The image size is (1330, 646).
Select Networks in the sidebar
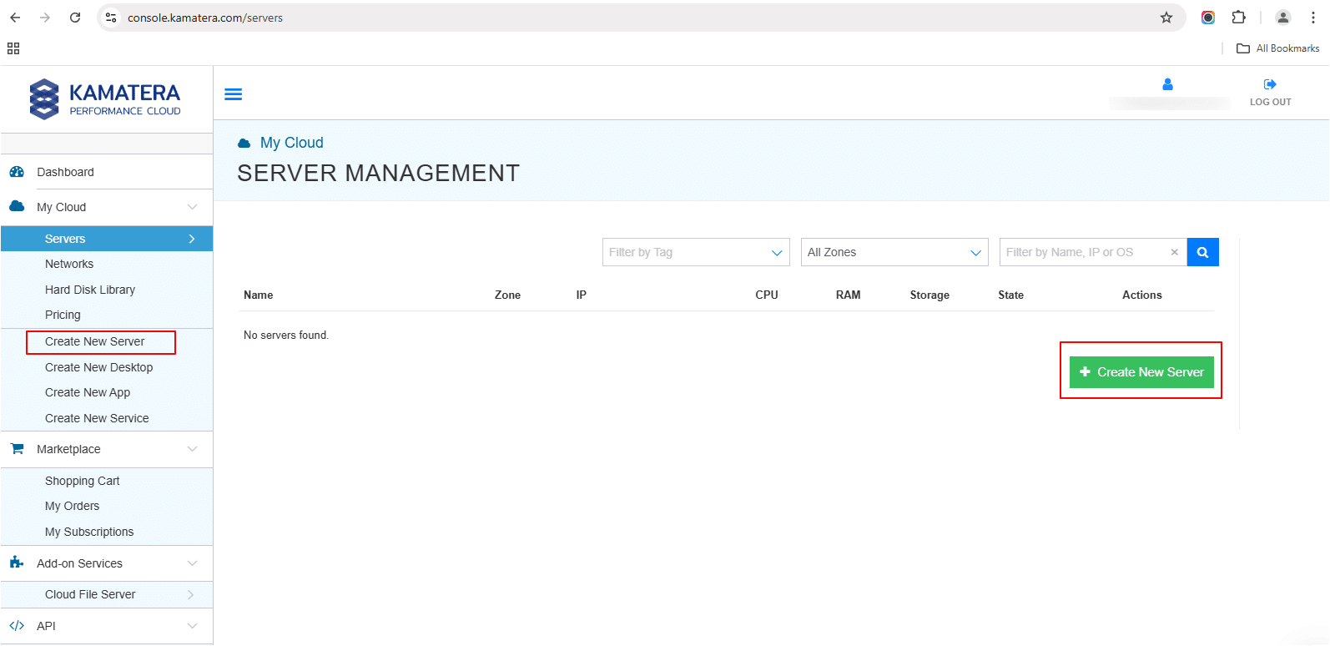tap(69, 264)
